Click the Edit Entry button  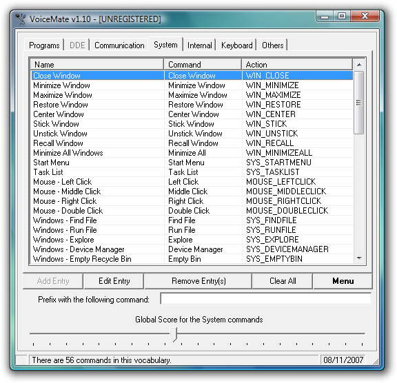coord(114,281)
